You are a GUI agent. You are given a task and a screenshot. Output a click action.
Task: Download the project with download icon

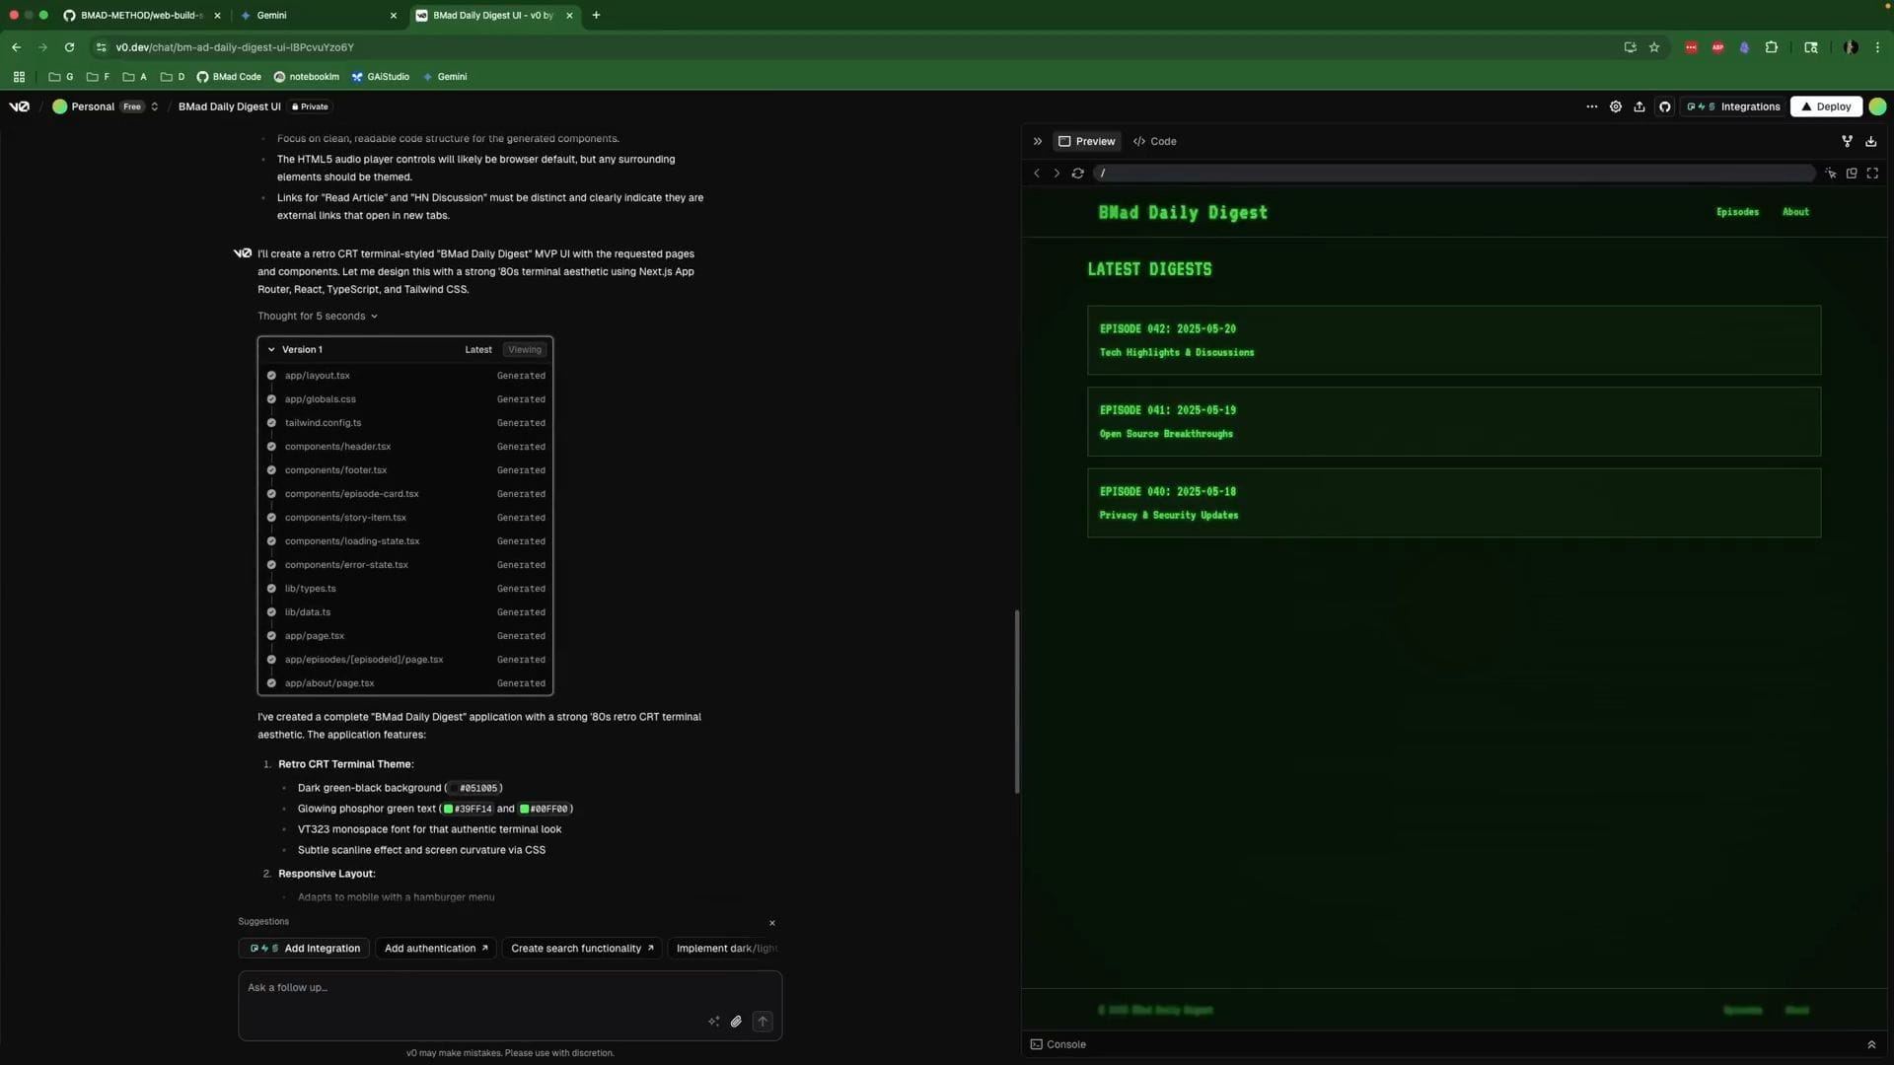(x=1871, y=141)
